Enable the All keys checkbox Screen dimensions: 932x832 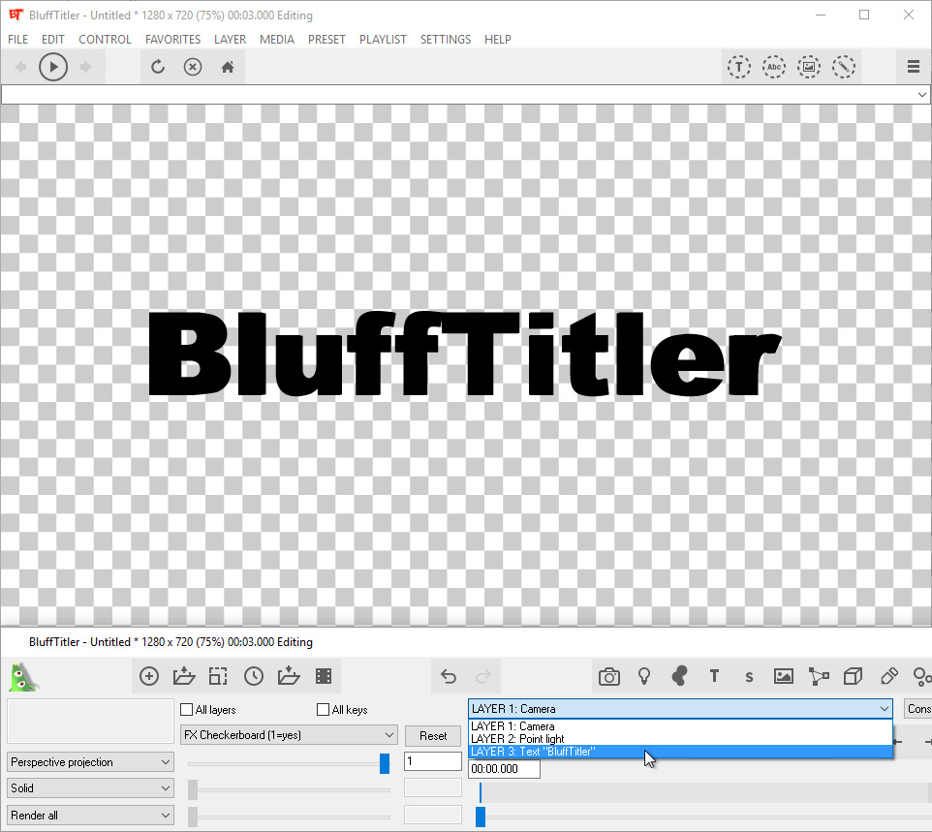(x=324, y=710)
